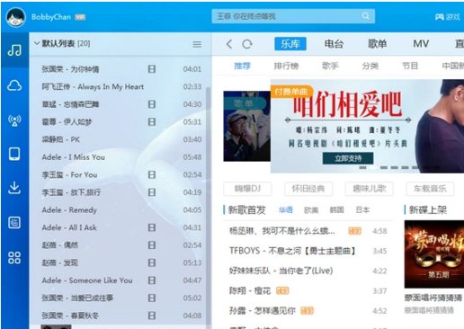
Task: Select the 推荐 sub-tab
Action: click(x=242, y=66)
